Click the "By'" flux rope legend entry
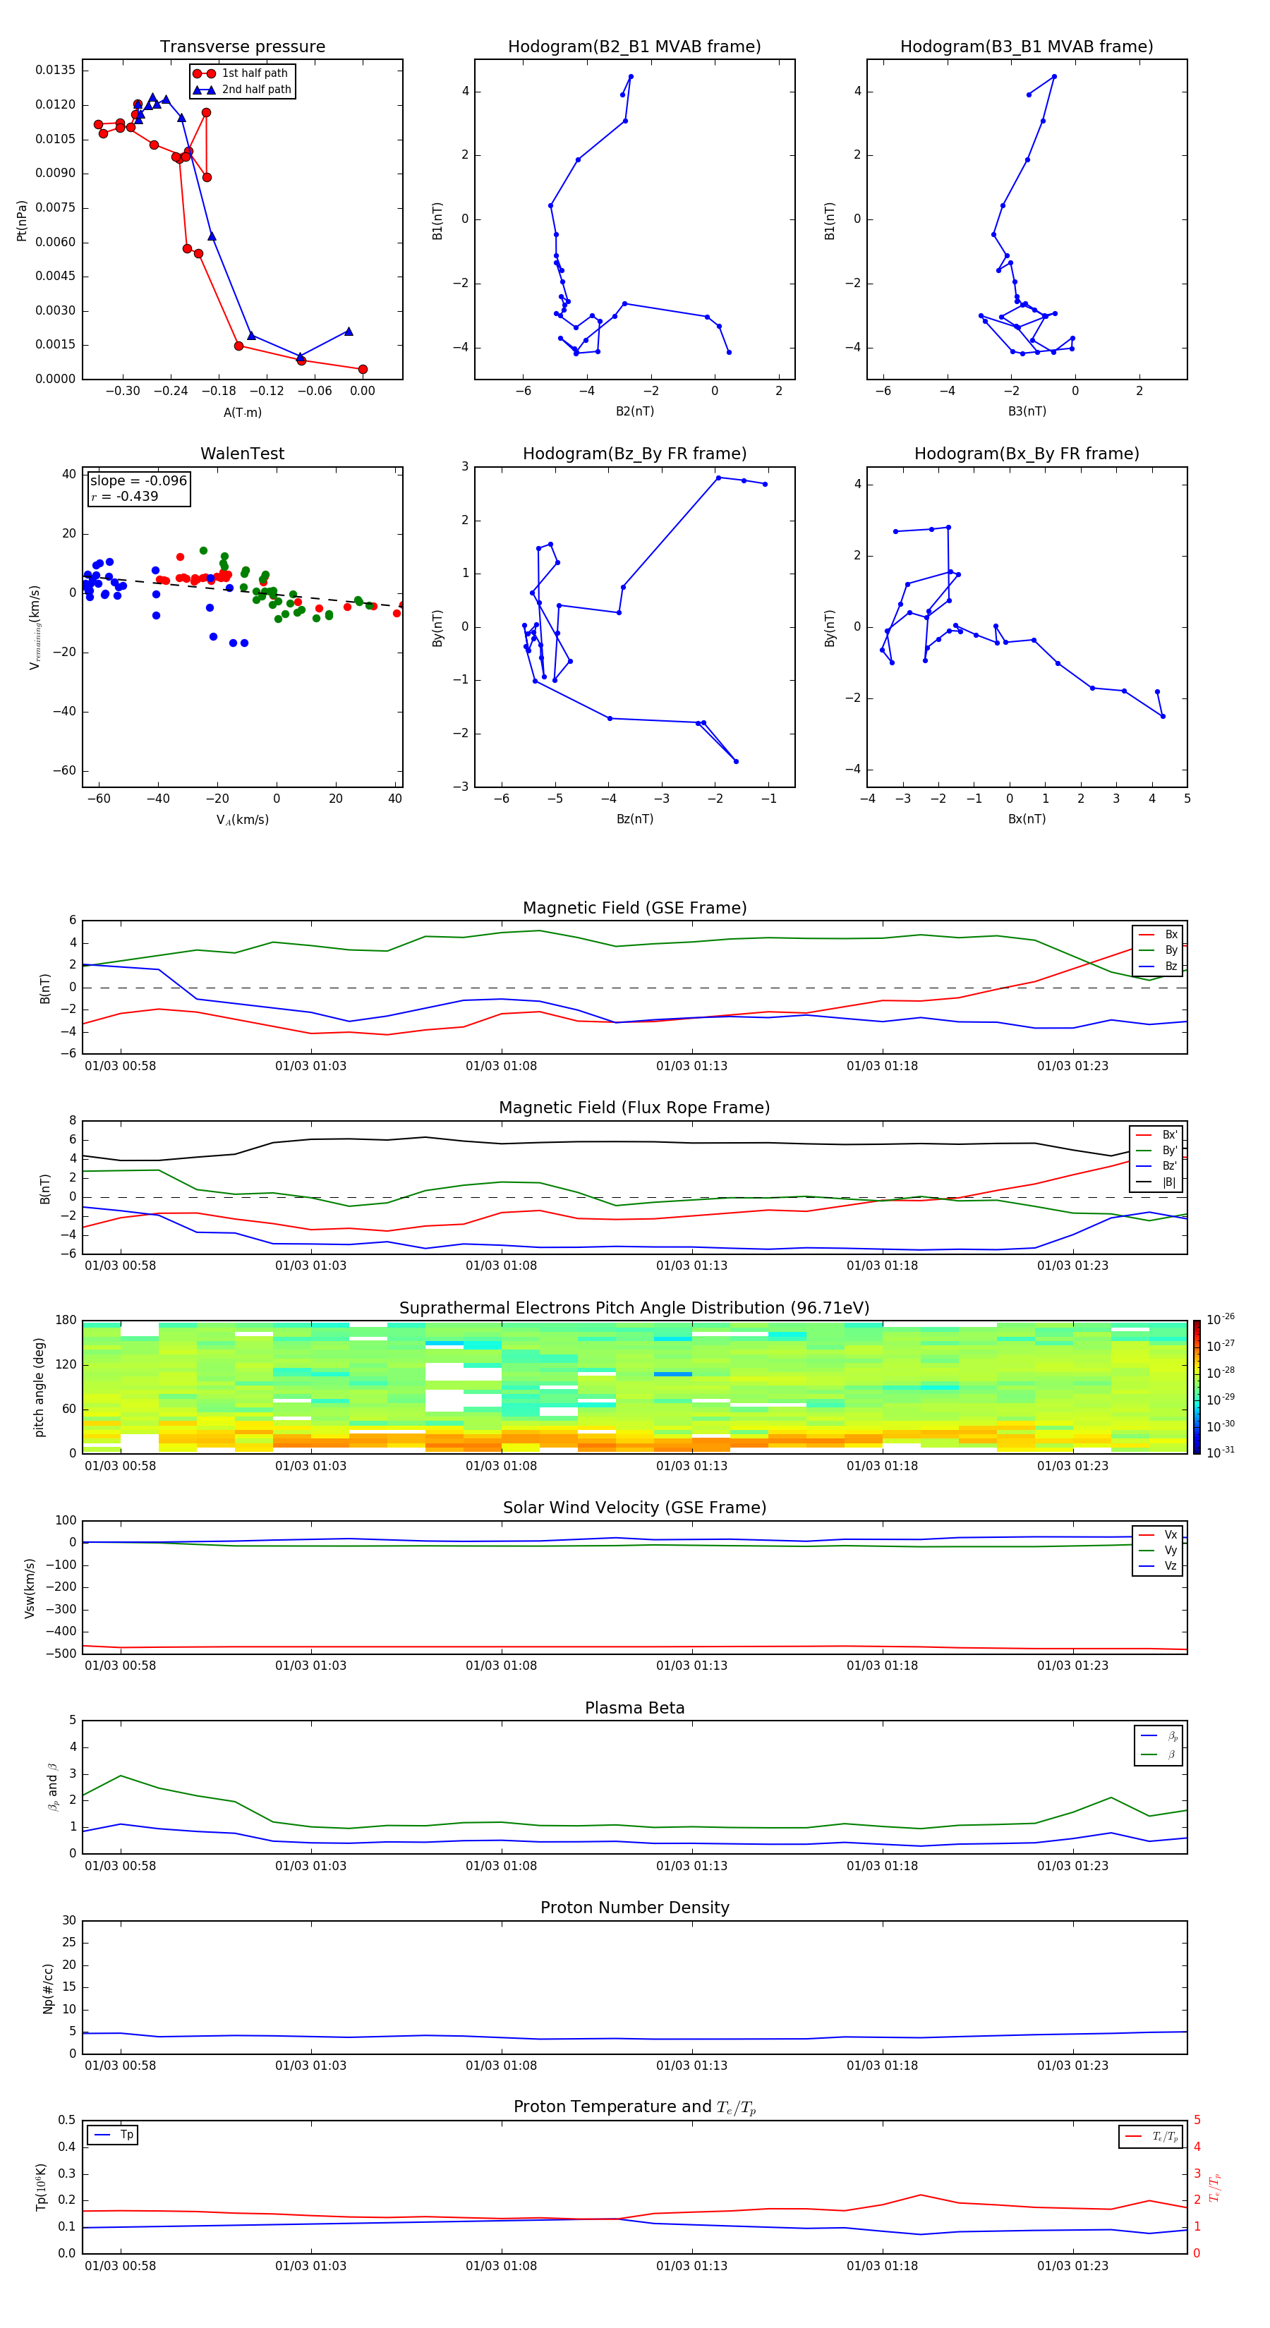The width and height of the screenshot is (1270, 2328). (1157, 1151)
